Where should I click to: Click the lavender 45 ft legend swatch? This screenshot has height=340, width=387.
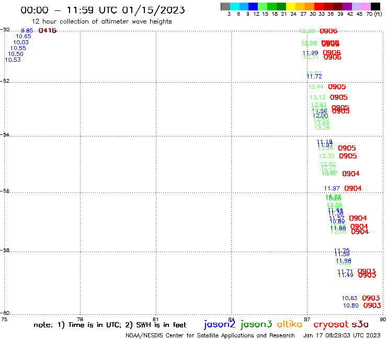(356, 6)
